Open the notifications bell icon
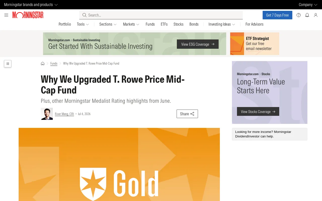 coord(307,15)
